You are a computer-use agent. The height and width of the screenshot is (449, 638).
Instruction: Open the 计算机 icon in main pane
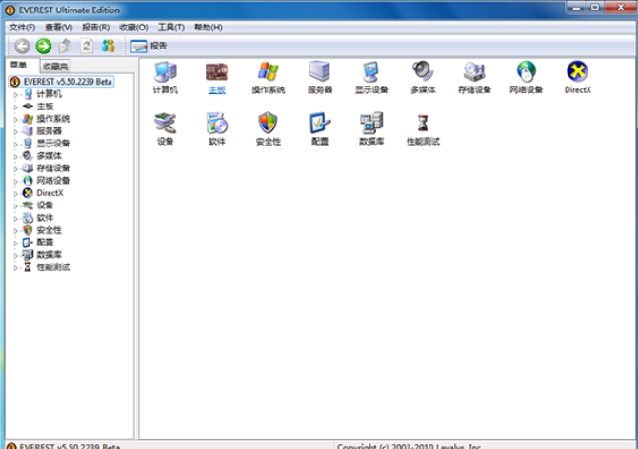coord(165,78)
